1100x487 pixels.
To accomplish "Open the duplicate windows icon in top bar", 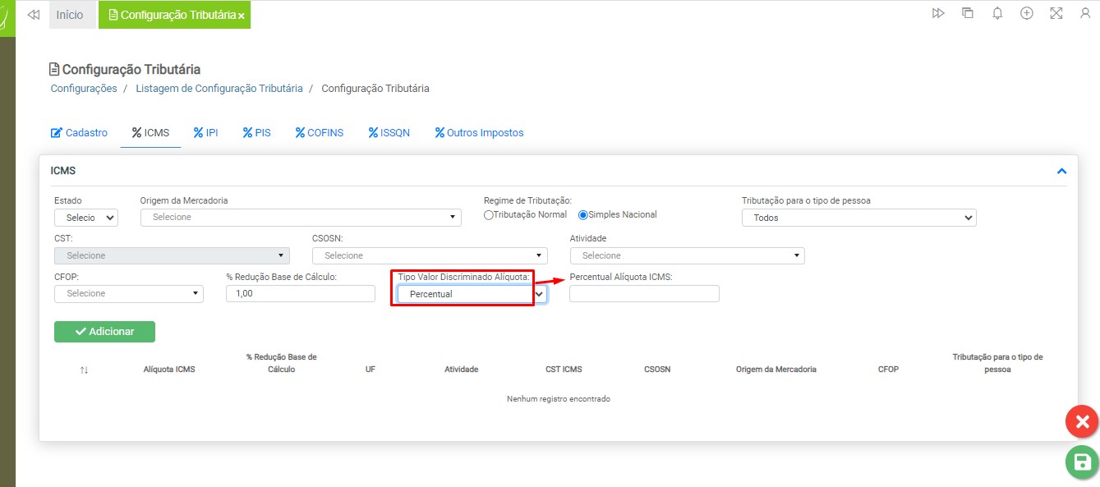I will tap(968, 14).
